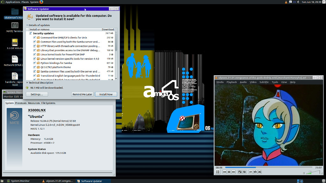
Task: Open the network connection tray icon
Action: coord(290,2)
